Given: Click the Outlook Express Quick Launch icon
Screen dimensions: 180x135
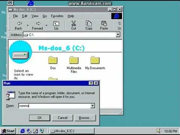Looking at the screenshot, I should tap(29, 131).
